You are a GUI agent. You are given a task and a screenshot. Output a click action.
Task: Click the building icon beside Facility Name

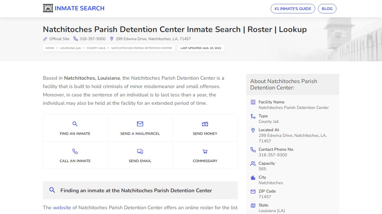tap(253, 102)
